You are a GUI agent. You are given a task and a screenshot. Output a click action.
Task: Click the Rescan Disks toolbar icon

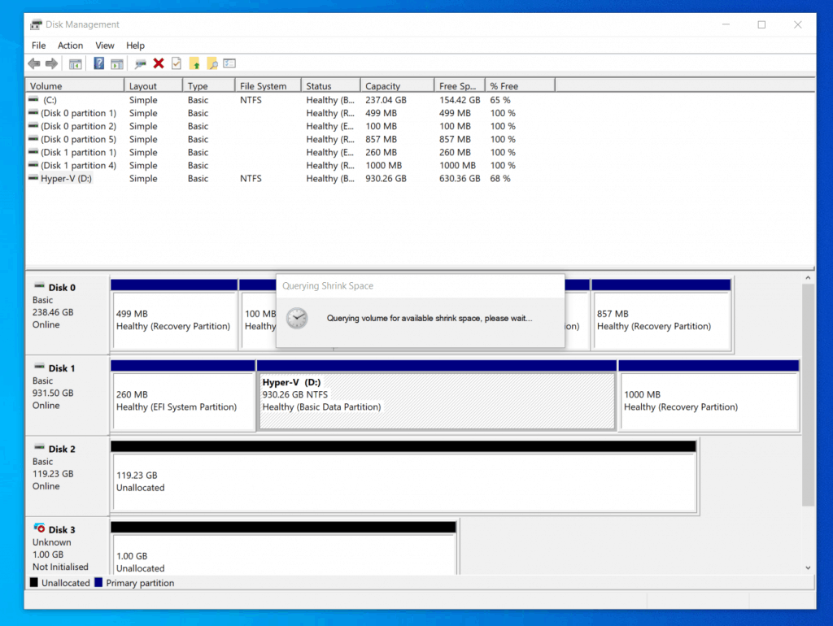point(139,63)
